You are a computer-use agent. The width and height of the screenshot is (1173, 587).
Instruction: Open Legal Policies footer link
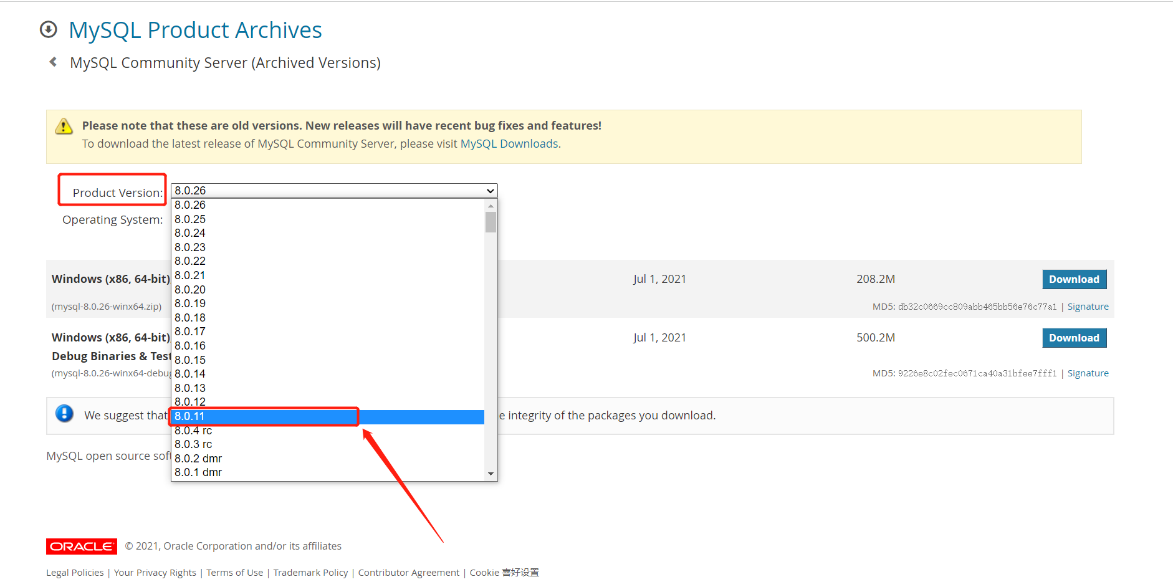[75, 573]
